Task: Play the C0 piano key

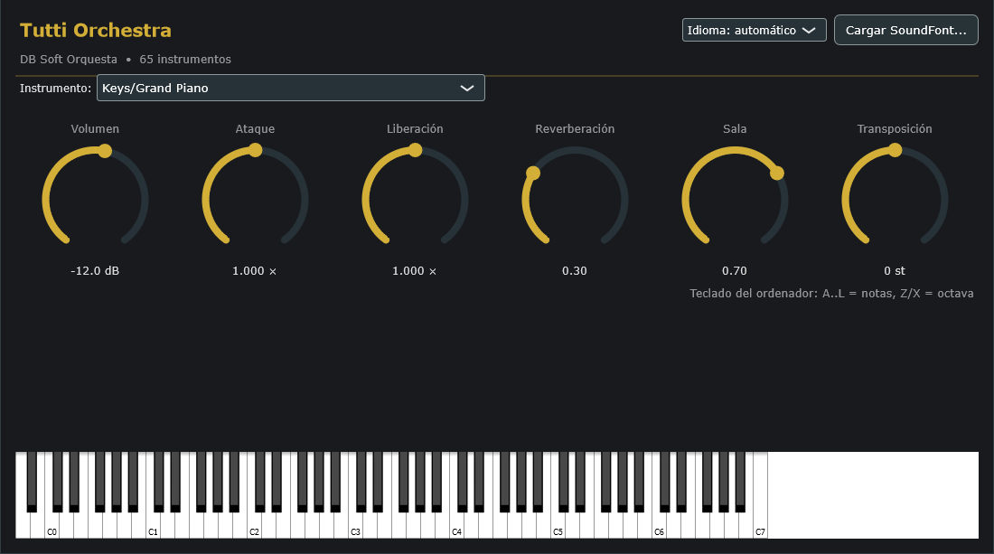Action: [52, 526]
